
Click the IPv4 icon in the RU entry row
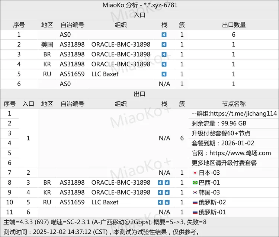pos(164,74)
